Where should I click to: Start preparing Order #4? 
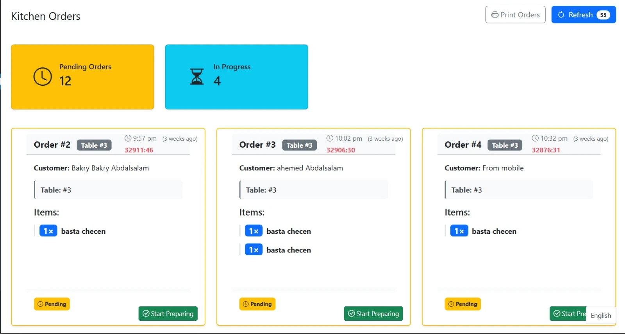[x=568, y=314]
